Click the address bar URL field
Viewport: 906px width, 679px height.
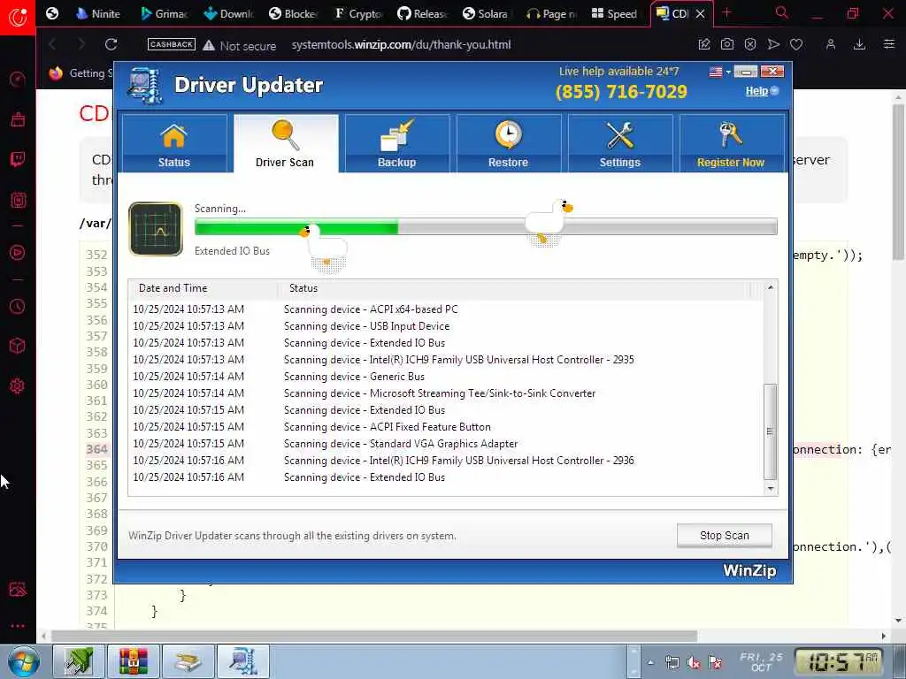tap(401, 44)
